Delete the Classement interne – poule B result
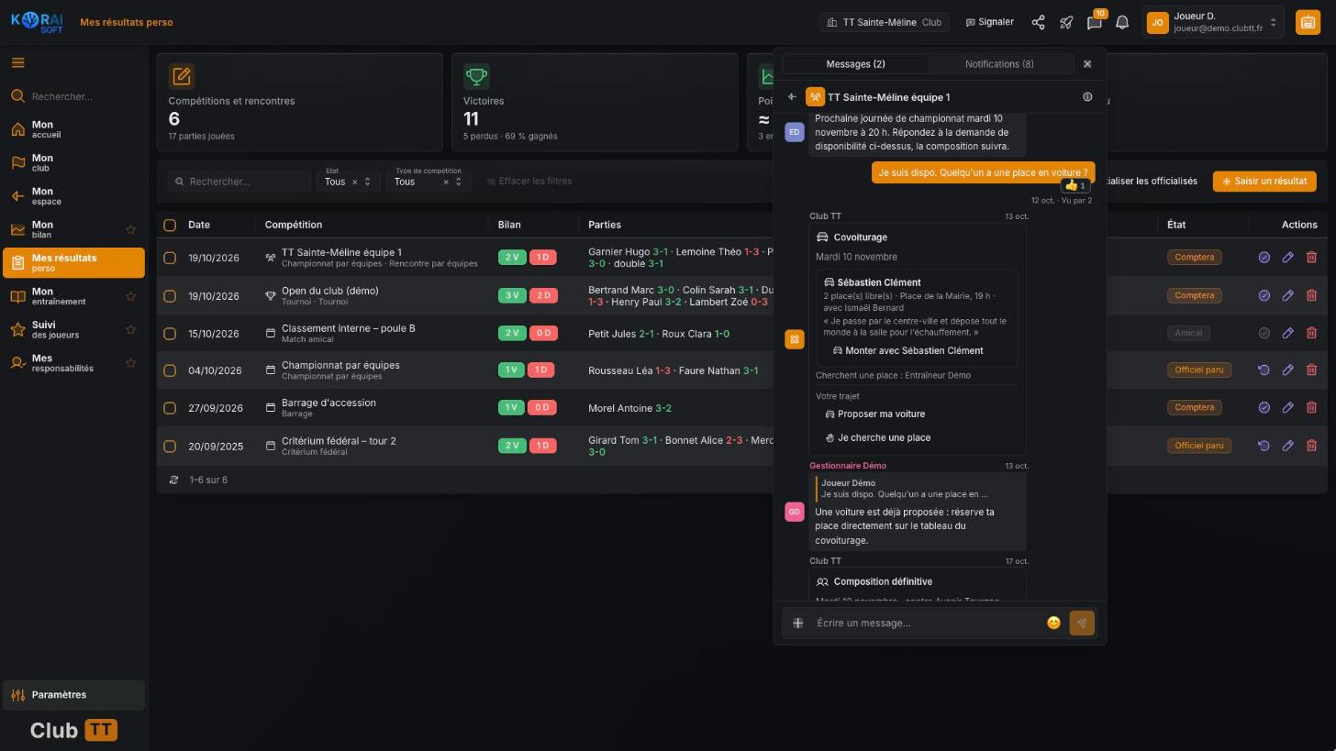This screenshot has width=1336, height=751. pyautogui.click(x=1311, y=334)
